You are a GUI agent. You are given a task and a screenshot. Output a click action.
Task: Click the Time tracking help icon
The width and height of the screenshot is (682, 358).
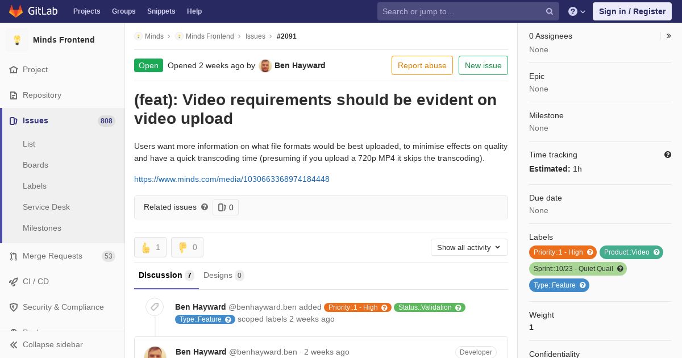(x=668, y=155)
